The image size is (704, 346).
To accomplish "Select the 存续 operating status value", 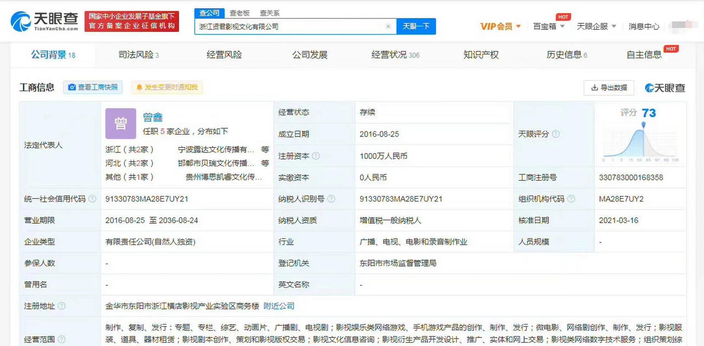I will click(x=367, y=112).
